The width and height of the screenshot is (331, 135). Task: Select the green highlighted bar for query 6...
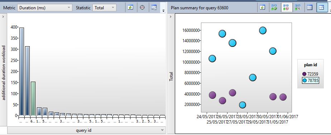[33, 98]
